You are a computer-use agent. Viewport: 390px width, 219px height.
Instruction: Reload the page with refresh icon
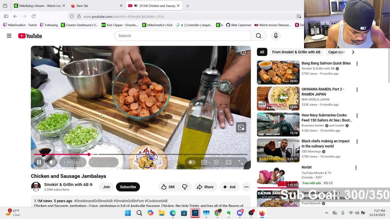(x=34, y=16)
